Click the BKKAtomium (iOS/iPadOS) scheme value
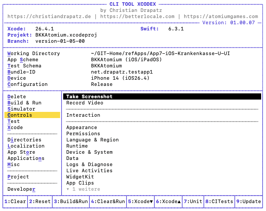Screen dimensions: 266x211 coord(126,59)
